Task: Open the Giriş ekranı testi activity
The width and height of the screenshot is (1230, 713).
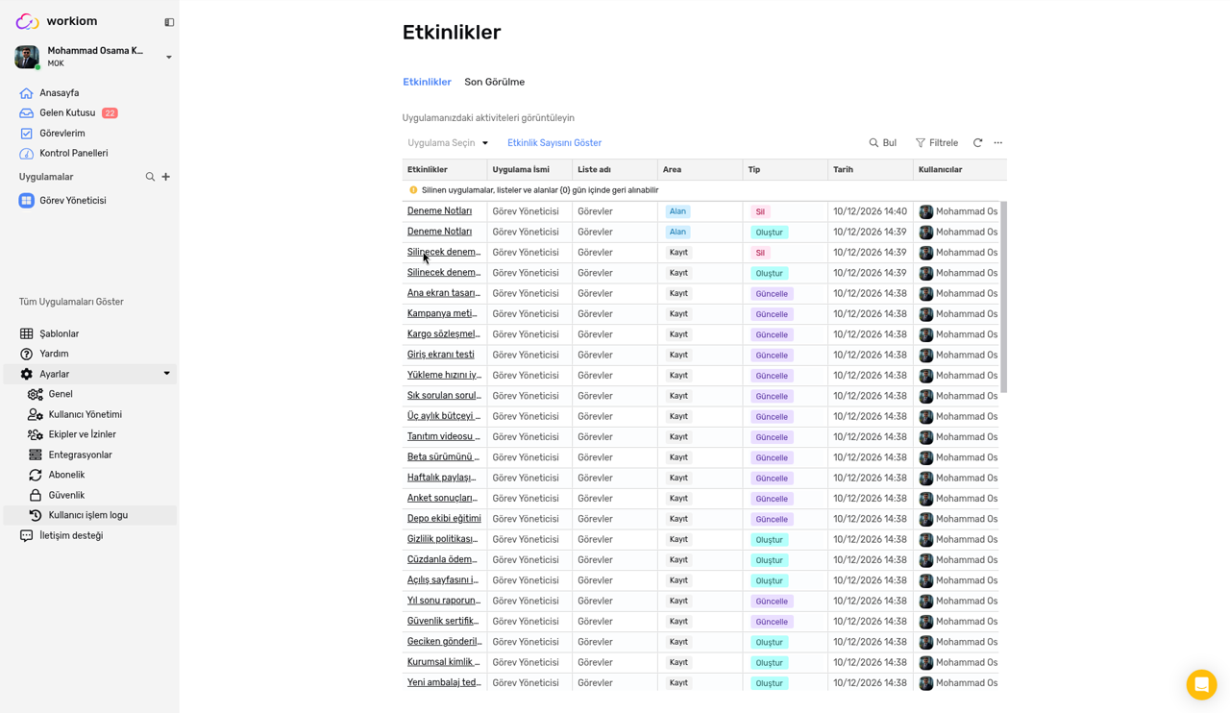Action: [440, 355]
